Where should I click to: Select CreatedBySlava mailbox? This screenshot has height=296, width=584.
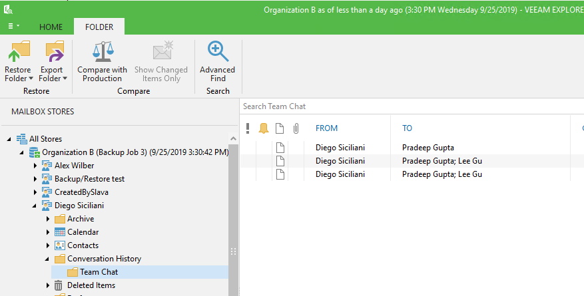click(x=81, y=192)
